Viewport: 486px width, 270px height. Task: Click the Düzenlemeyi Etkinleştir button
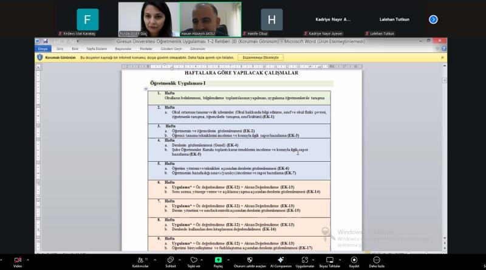(260, 57)
